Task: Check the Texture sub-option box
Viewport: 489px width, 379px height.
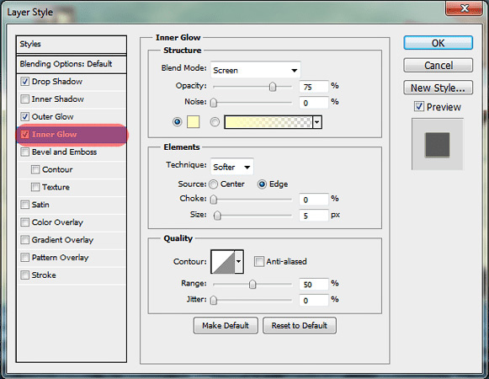Action: [35, 187]
